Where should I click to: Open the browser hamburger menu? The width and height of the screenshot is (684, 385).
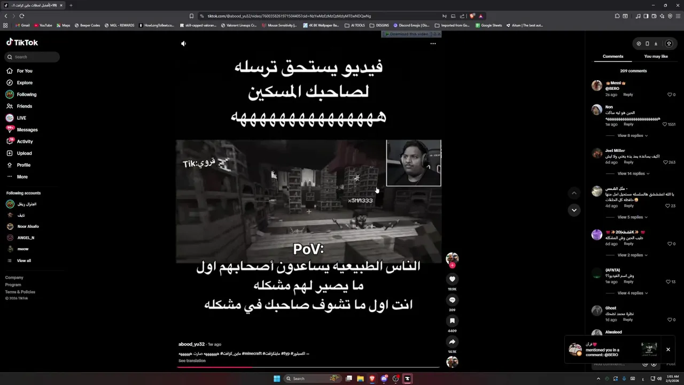(679, 16)
